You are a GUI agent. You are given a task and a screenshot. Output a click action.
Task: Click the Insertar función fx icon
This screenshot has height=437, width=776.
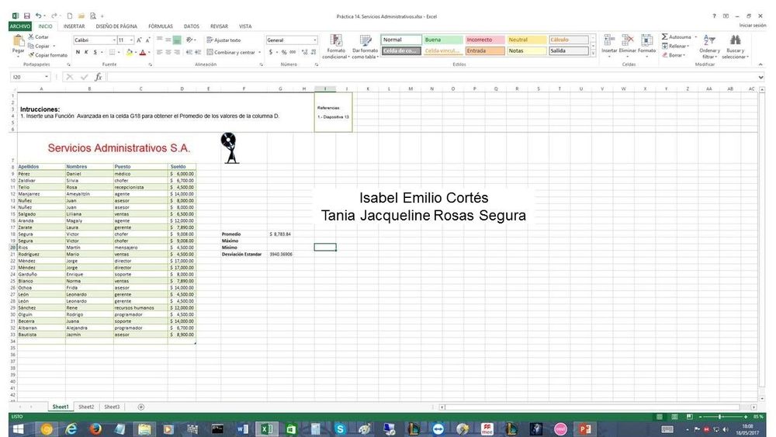coord(99,77)
